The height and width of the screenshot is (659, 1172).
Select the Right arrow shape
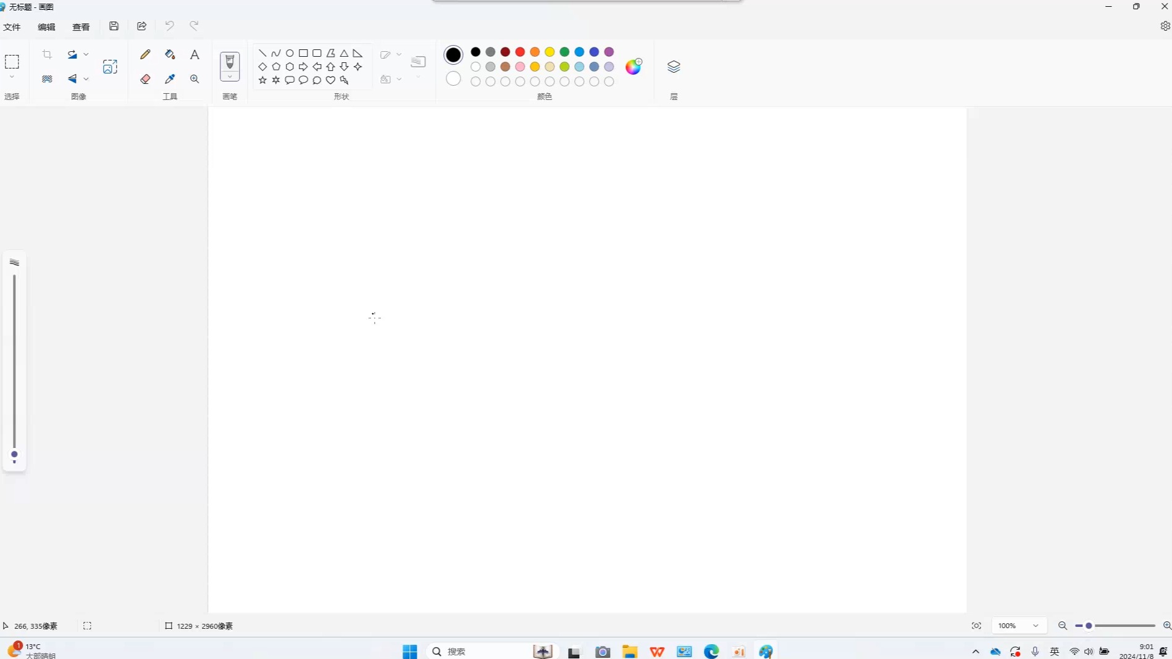point(303,67)
